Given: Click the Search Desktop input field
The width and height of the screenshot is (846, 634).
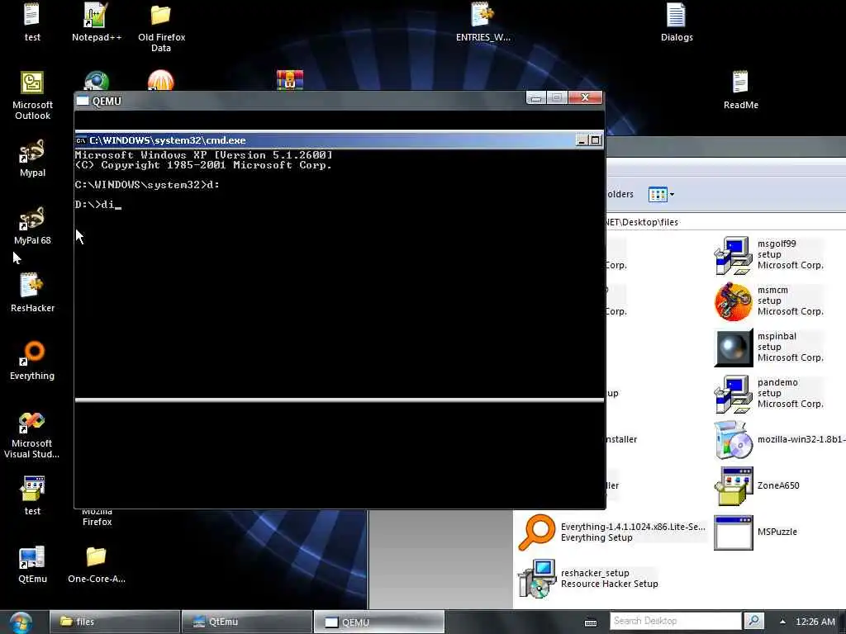Looking at the screenshot, I should pos(676,621).
